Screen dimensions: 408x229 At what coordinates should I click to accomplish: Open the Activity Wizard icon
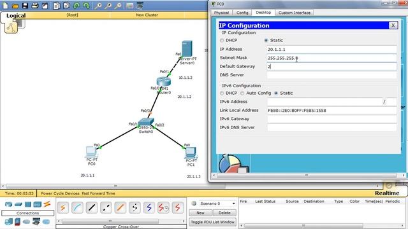coord(45,6)
